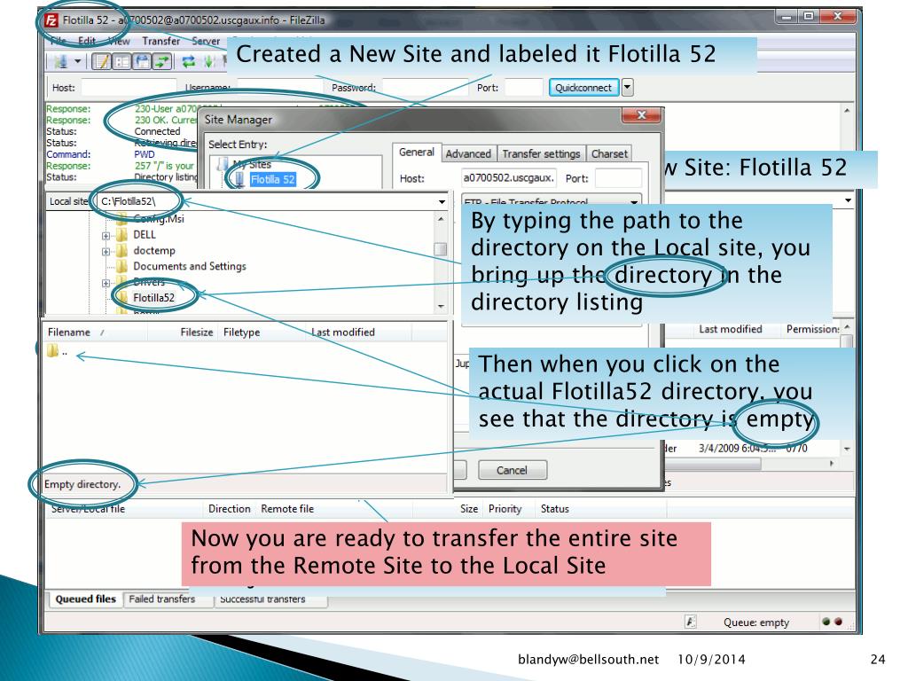The height and width of the screenshot is (681, 908).
Task: Click the Quickconnect button
Action: [x=583, y=88]
